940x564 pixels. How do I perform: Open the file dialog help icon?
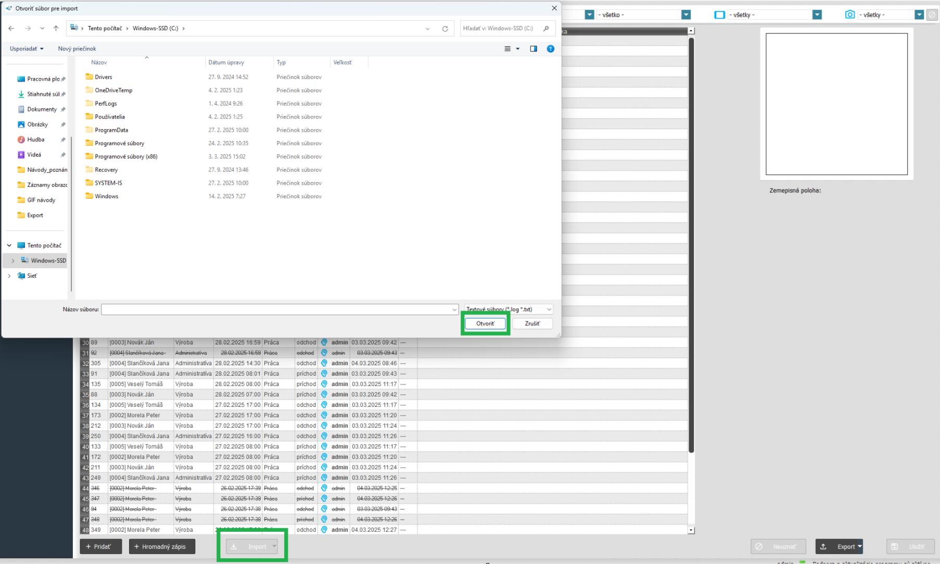coord(550,49)
